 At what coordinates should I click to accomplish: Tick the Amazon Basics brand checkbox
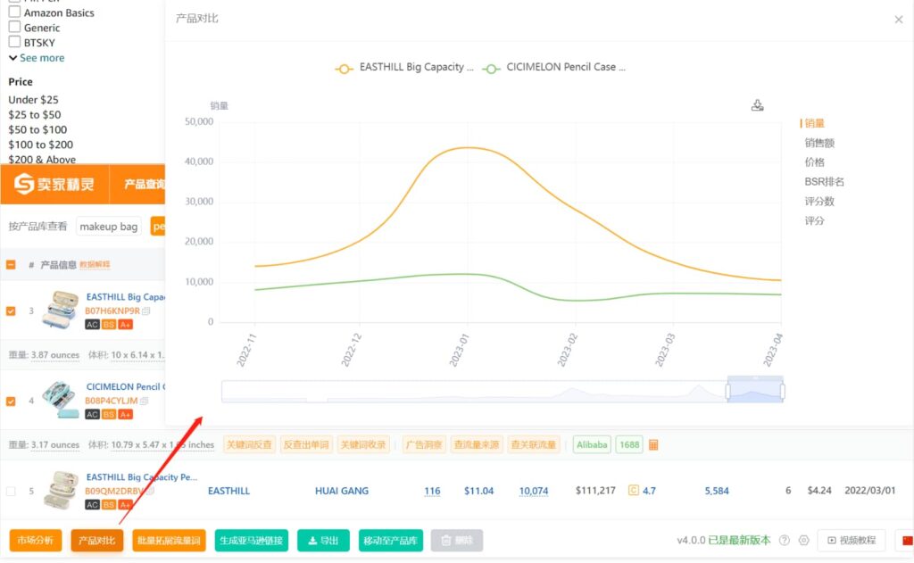tap(14, 12)
